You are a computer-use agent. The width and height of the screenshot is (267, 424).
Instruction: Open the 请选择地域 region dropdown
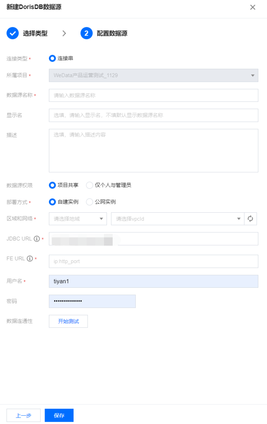(78, 219)
